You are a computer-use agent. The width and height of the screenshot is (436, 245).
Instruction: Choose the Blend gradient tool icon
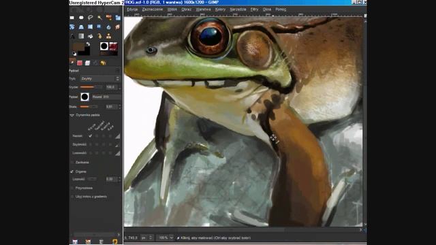click(x=81, y=36)
